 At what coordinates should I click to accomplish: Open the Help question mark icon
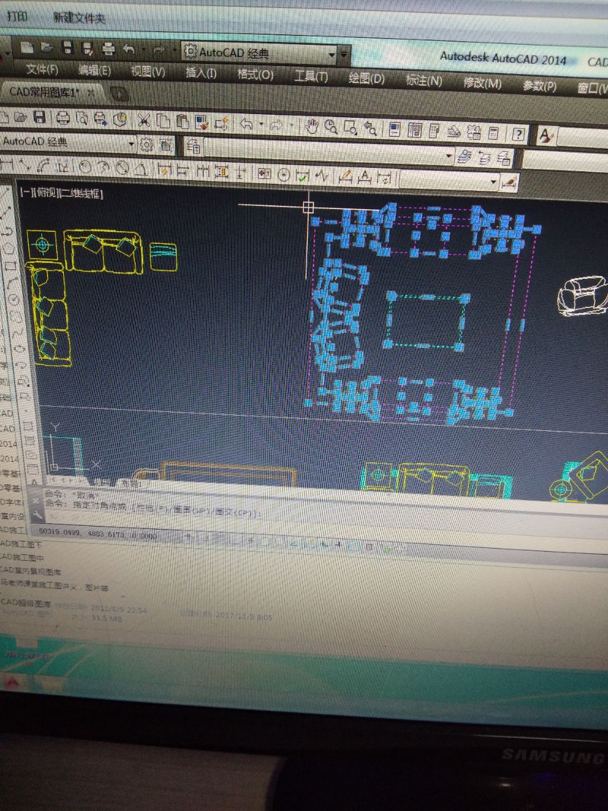click(x=519, y=134)
